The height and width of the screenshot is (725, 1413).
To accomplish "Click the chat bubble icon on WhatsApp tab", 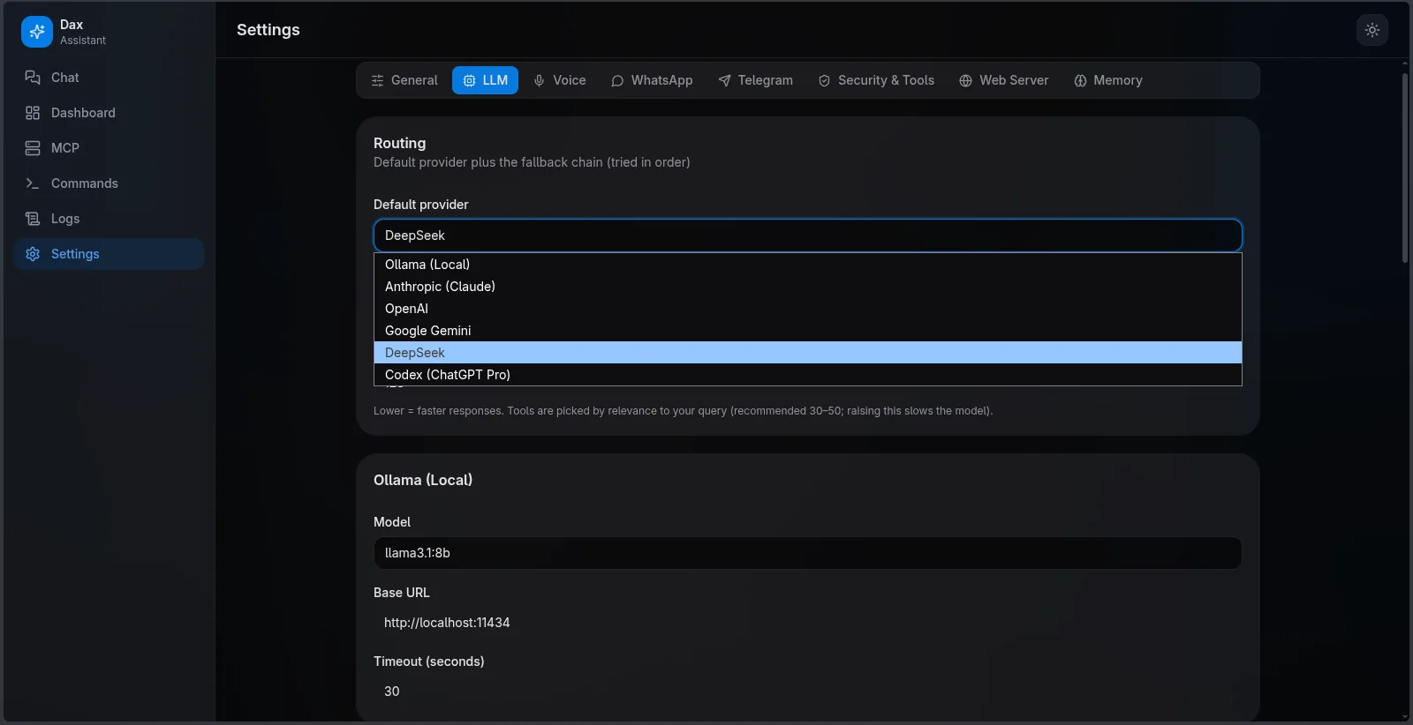I will click(617, 80).
